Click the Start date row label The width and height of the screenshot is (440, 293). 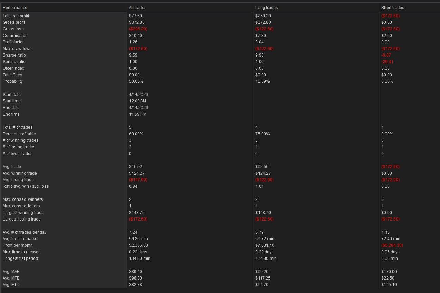[12, 95]
